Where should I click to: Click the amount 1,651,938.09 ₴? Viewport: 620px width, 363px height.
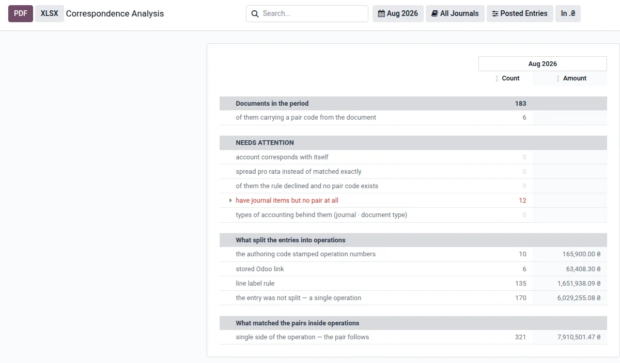[x=579, y=284]
